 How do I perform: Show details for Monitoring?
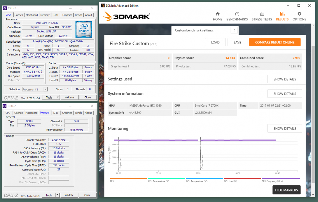tap(285, 128)
